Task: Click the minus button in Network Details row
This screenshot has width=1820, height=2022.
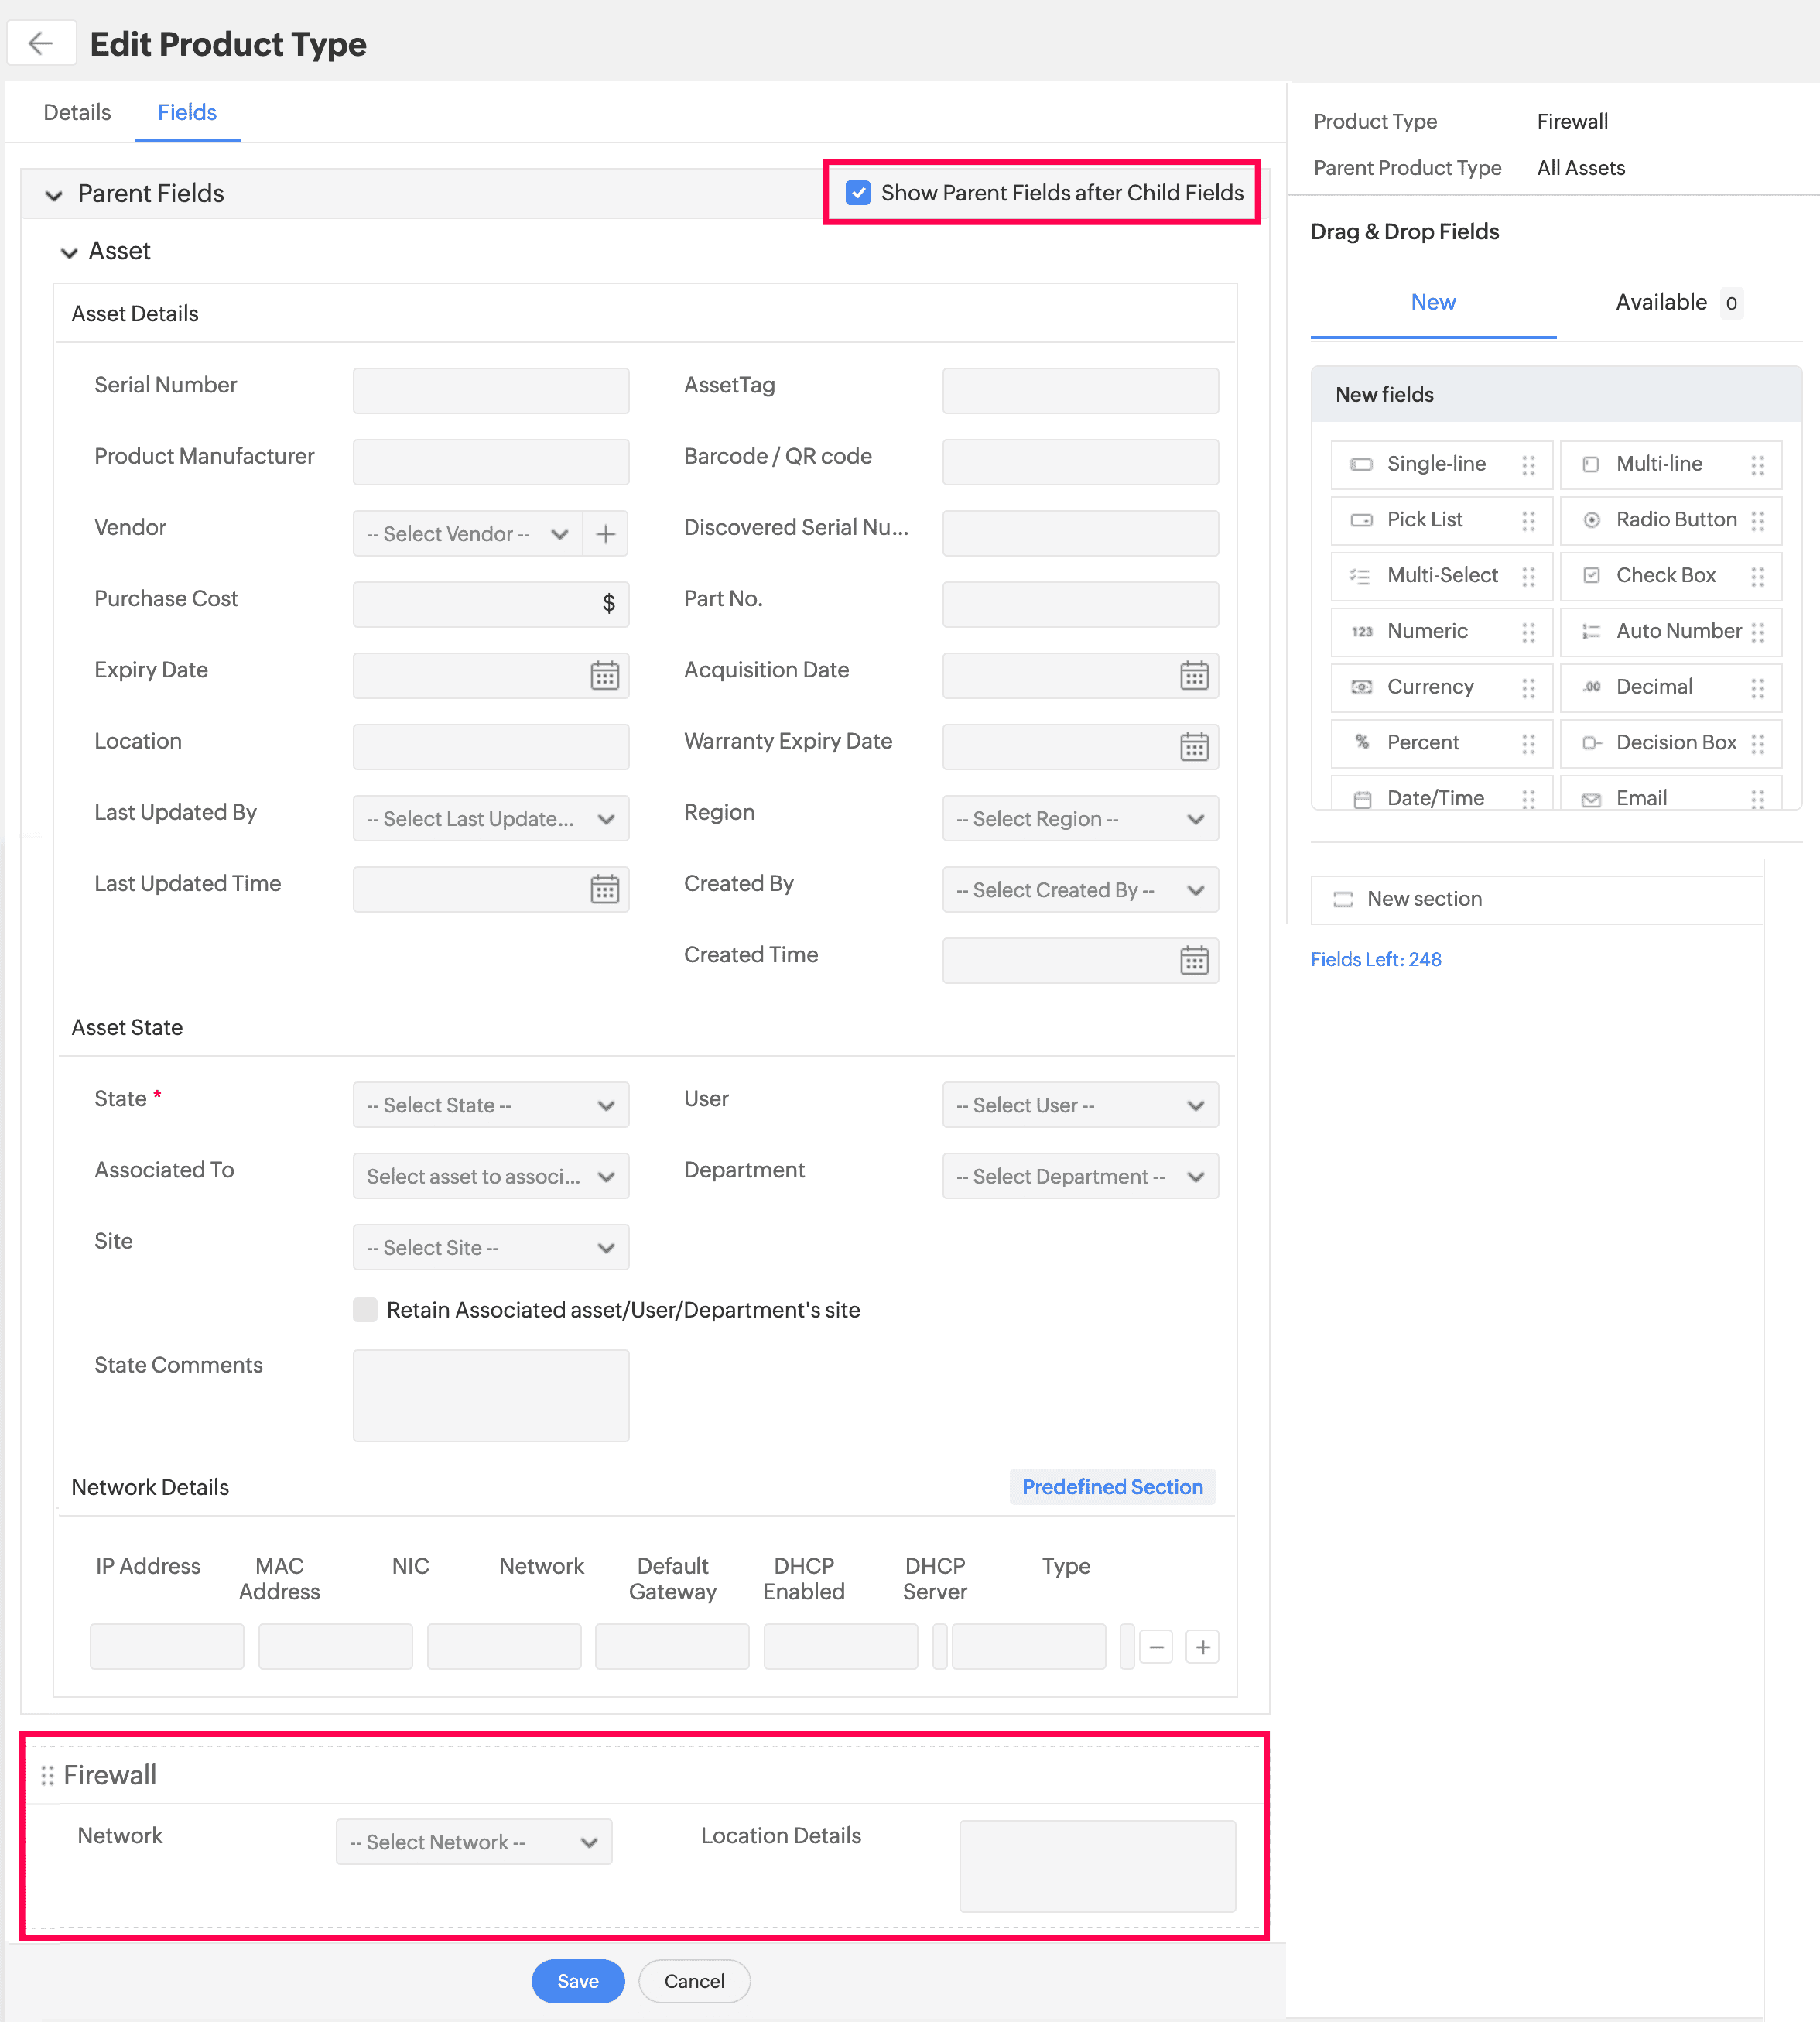Action: 1157,1647
